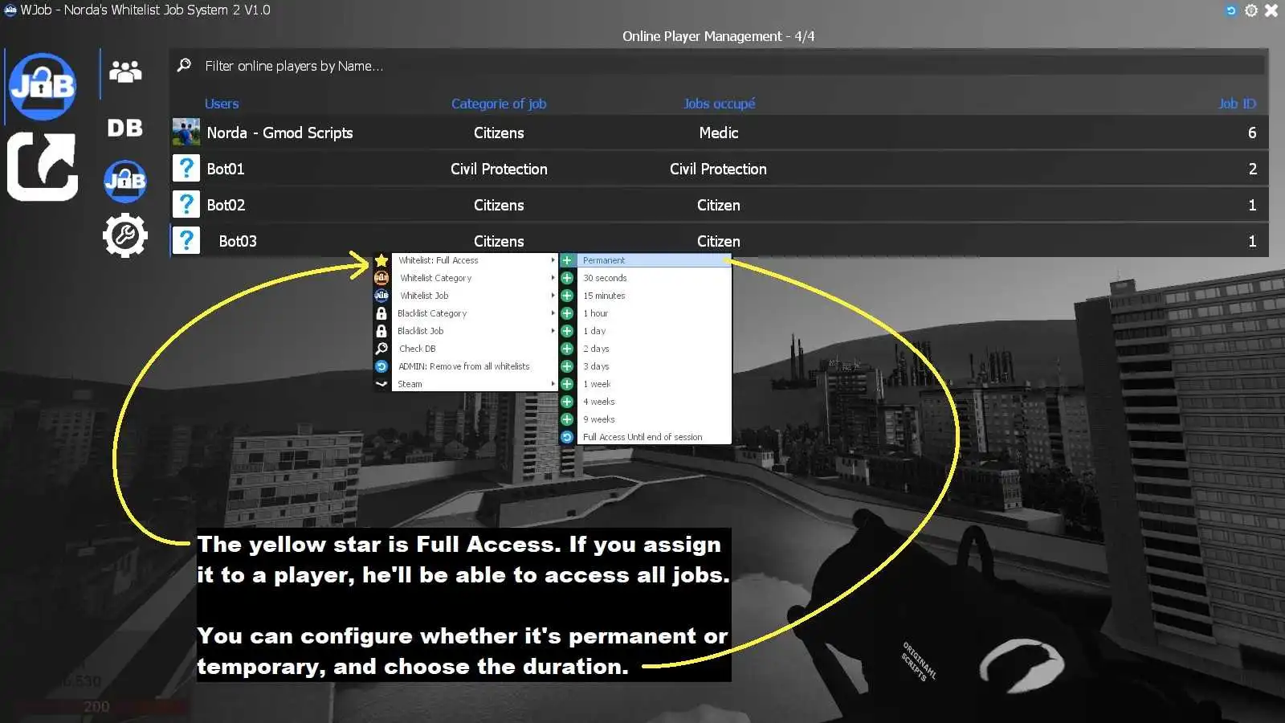1285x723 pixels.
Task: Click the settings gear in the title bar
Action: pyautogui.click(x=1250, y=10)
